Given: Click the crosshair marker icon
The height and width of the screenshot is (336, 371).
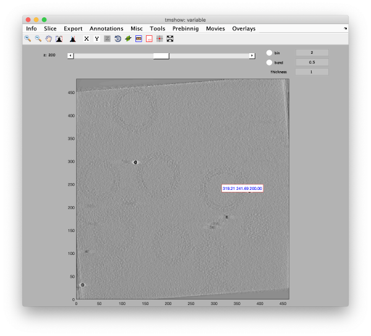Looking at the screenshot, I should pyautogui.click(x=160, y=38).
